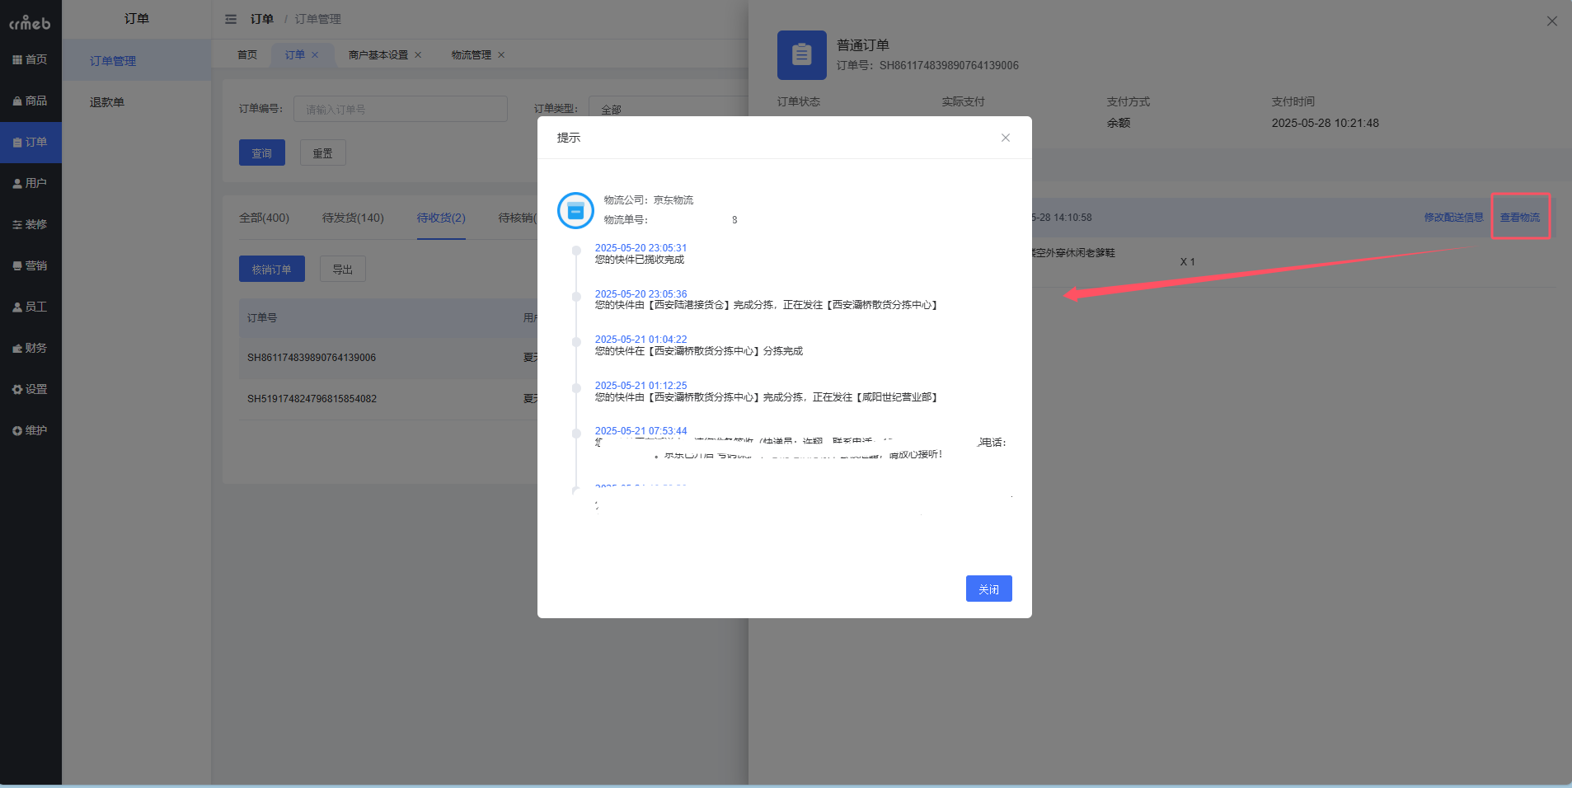Click the 查询 search button

pos(261,152)
